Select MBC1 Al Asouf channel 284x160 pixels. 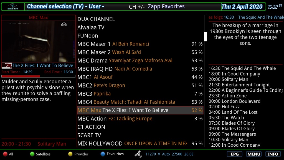140,77
